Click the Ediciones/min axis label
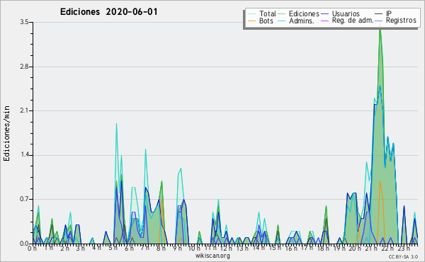 [x=6, y=133]
